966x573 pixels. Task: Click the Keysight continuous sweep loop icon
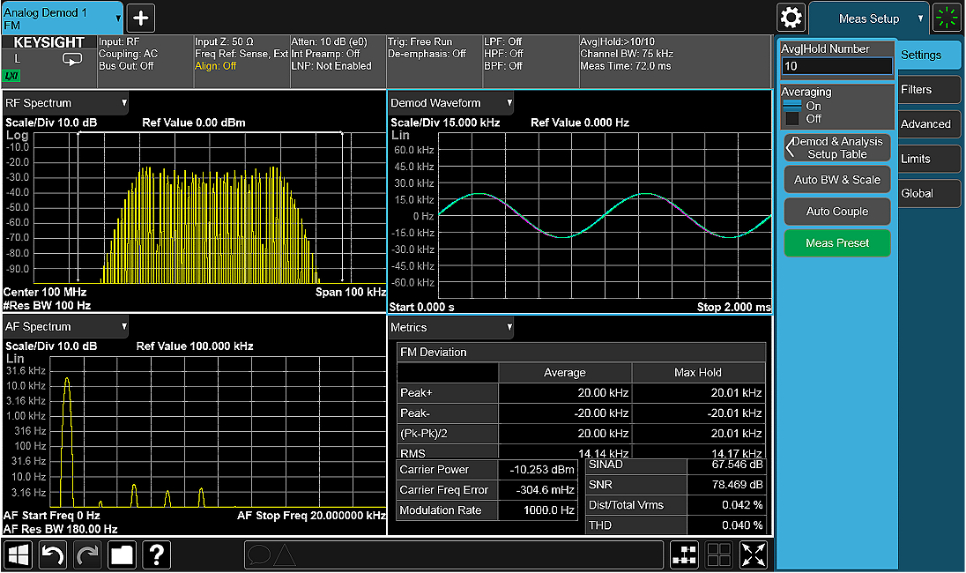point(71,60)
